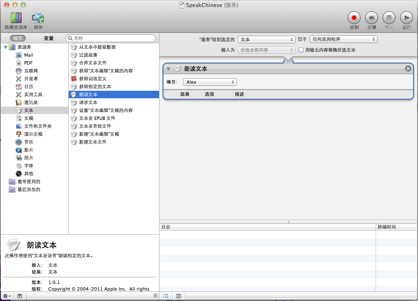
Task: Select the 音乐 category icon
Action: pos(19,142)
